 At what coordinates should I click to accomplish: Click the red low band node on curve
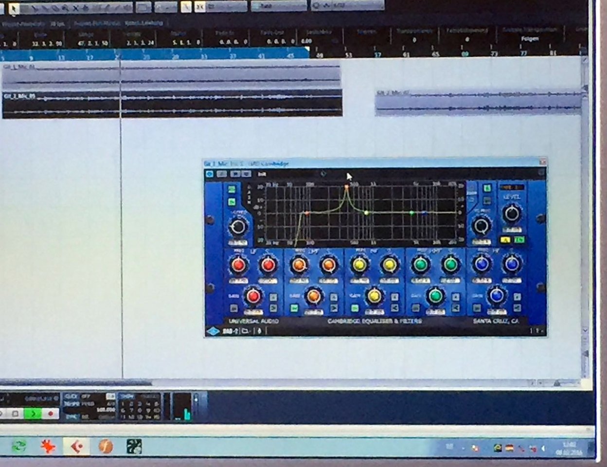pos(306,213)
